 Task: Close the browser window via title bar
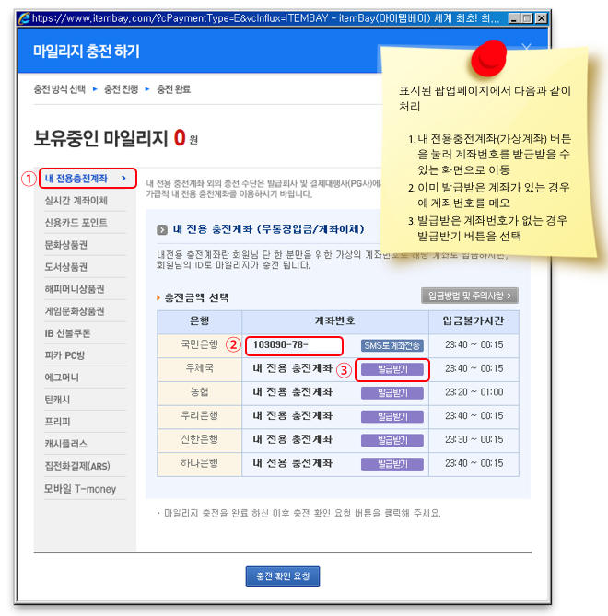tap(541, 18)
